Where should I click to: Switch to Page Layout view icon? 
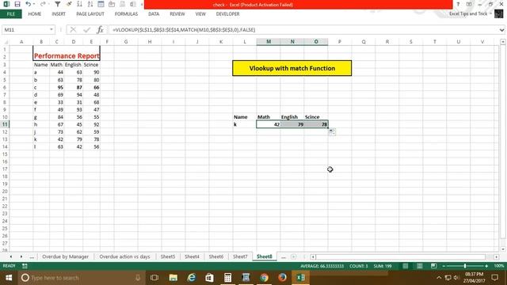pos(419,266)
